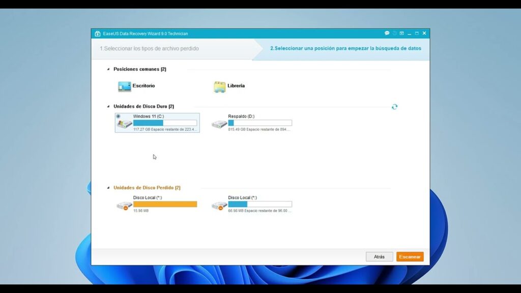Switch to step 1 Seleccionar los tipos de archivo

point(150,48)
